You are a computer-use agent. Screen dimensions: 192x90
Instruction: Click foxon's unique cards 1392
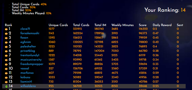click(52, 38)
